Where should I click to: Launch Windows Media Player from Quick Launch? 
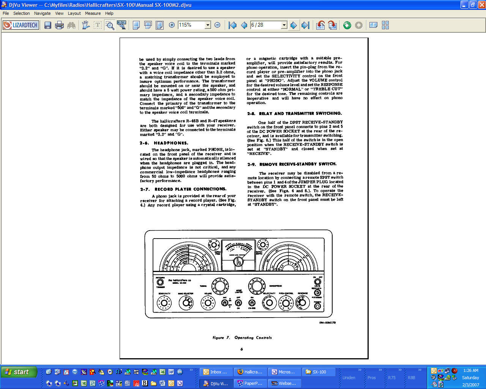(110, 372)
